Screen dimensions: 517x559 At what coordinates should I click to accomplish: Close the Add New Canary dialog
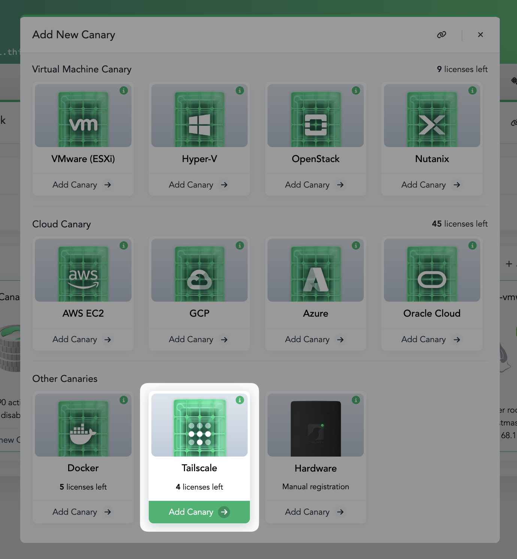pos(480,35)
